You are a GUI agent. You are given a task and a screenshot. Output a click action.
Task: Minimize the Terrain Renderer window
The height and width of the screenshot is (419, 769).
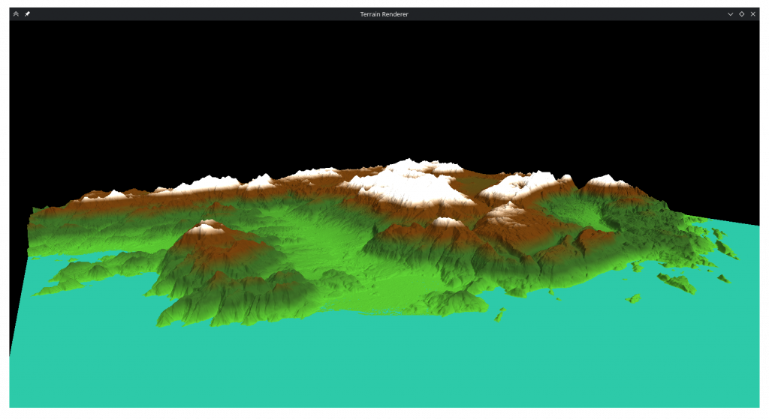pos(730,13)
